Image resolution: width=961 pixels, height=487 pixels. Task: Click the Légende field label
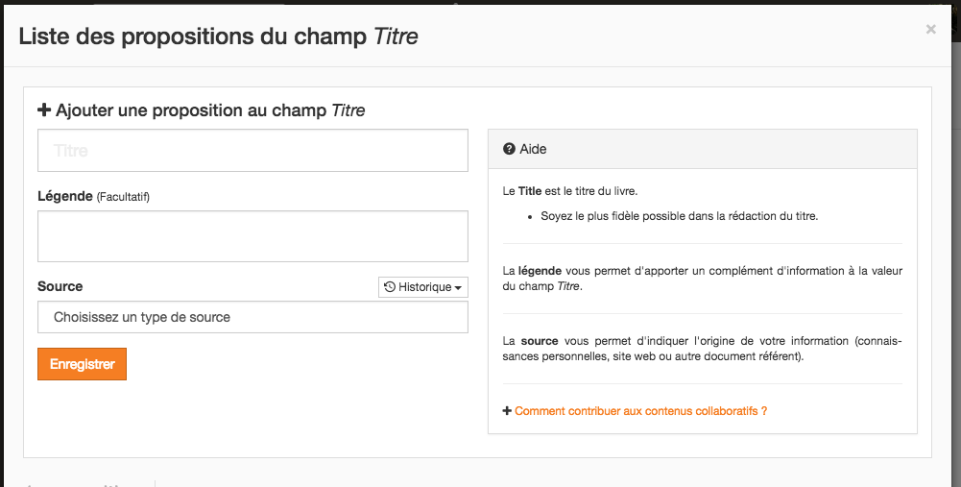point(65,196)
